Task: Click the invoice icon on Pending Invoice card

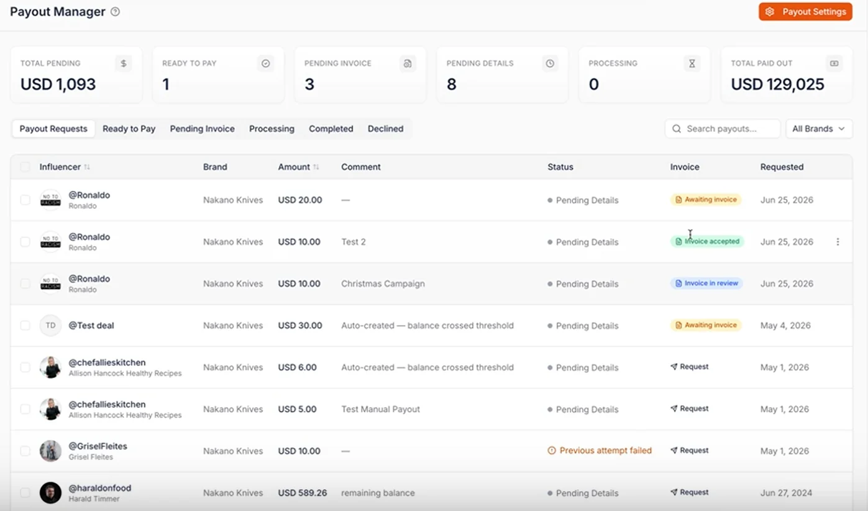Action: coord(408,63)
